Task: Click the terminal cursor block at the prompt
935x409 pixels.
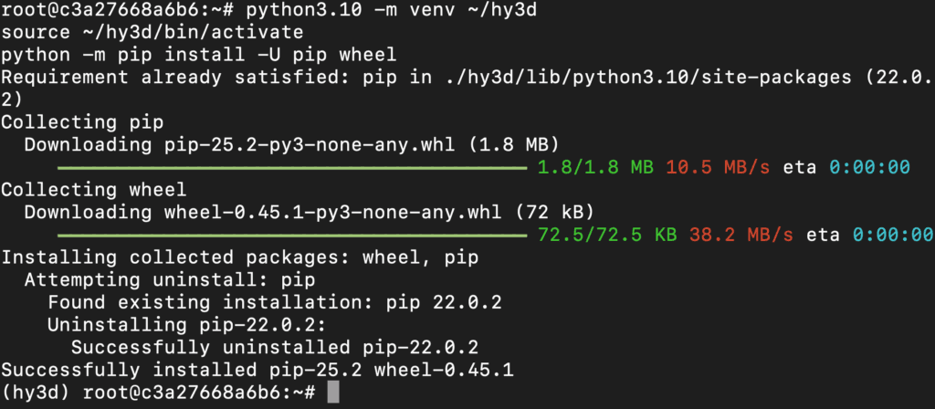Action: [333, 393]
